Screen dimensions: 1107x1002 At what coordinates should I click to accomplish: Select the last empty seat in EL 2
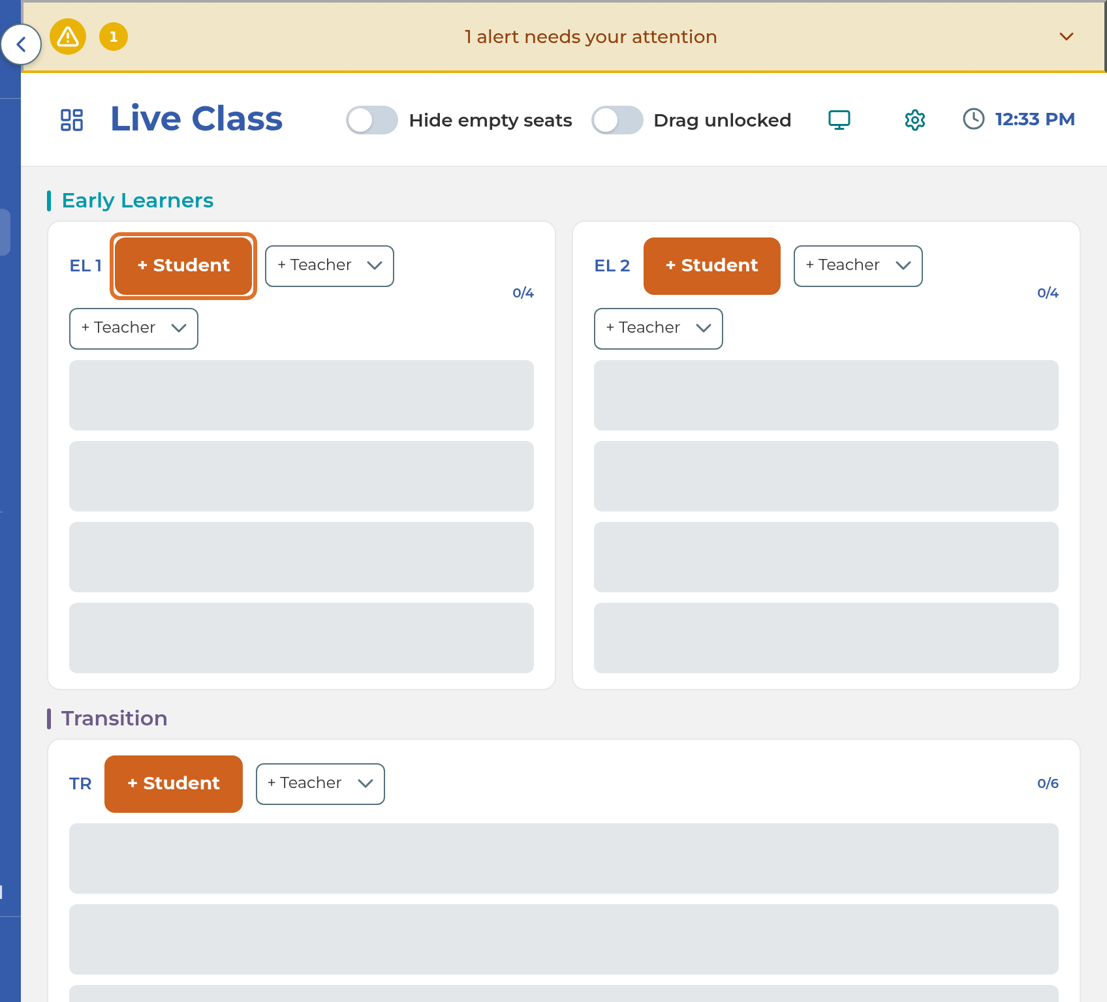pyautogui.click(x=826, y=638)
